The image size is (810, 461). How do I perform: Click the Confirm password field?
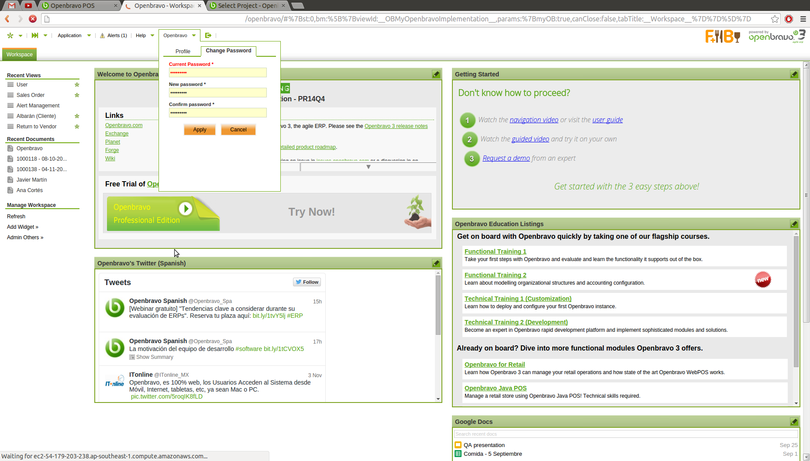[218, 113]
